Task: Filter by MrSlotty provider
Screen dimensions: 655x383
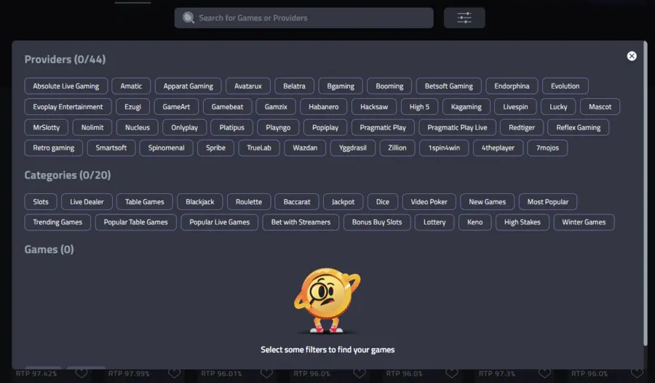Action: (47, 127)
